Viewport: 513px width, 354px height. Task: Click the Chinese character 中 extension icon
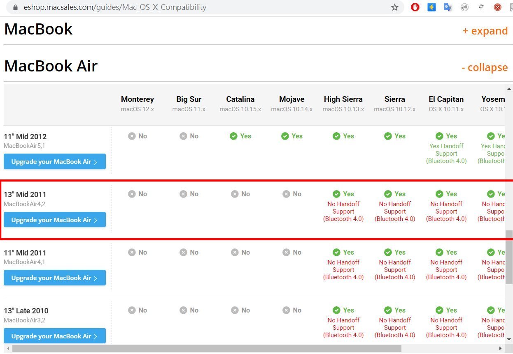pyautogui.click(x=481, y=7)
